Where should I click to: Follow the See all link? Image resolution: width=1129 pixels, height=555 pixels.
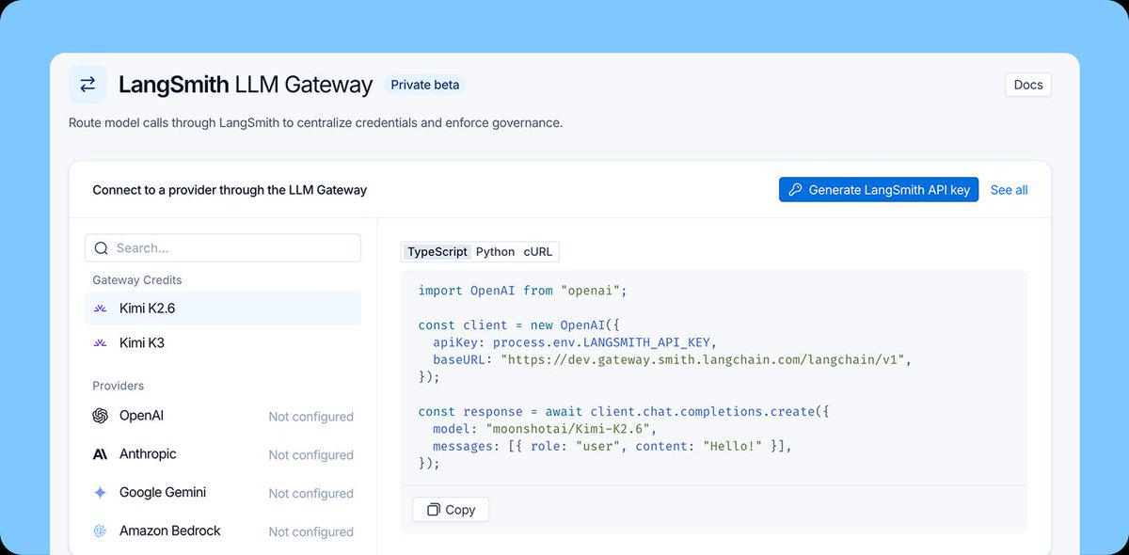(1009, 190)
